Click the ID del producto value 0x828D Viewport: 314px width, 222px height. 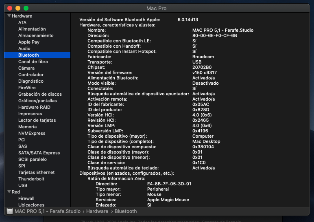[x=201, y=110]
